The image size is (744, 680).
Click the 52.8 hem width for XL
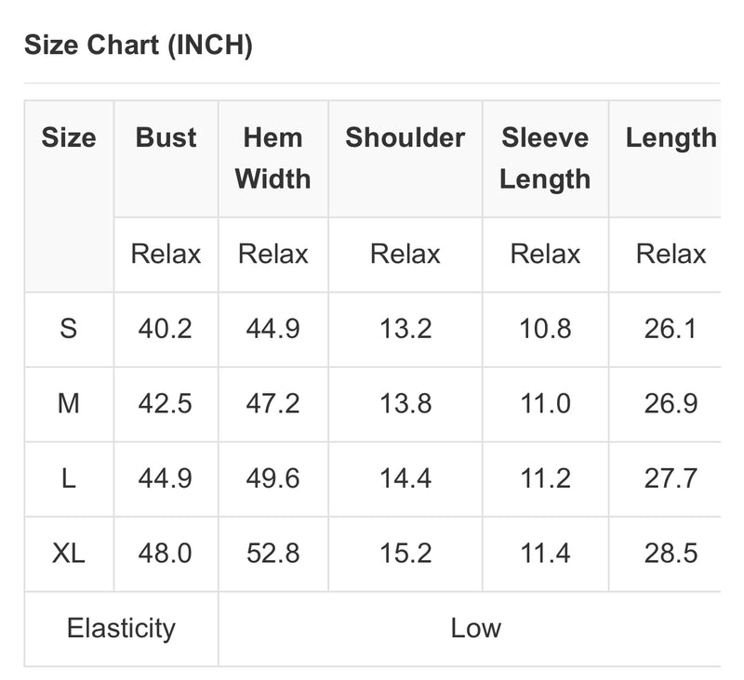tap(272, 553)
